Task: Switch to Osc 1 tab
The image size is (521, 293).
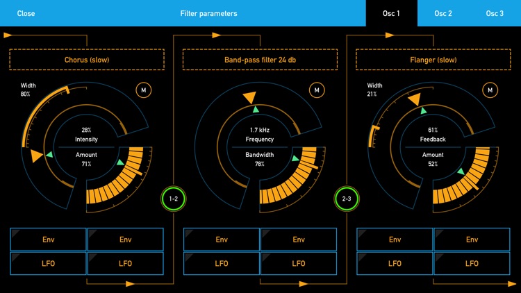Action: pos(391,13)
